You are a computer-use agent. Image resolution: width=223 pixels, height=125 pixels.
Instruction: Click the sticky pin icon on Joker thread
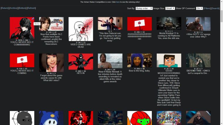tap(33, 19)
